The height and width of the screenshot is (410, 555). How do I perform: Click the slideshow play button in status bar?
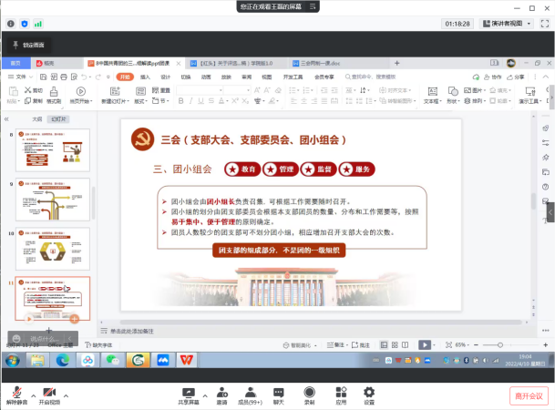[424, 345]
